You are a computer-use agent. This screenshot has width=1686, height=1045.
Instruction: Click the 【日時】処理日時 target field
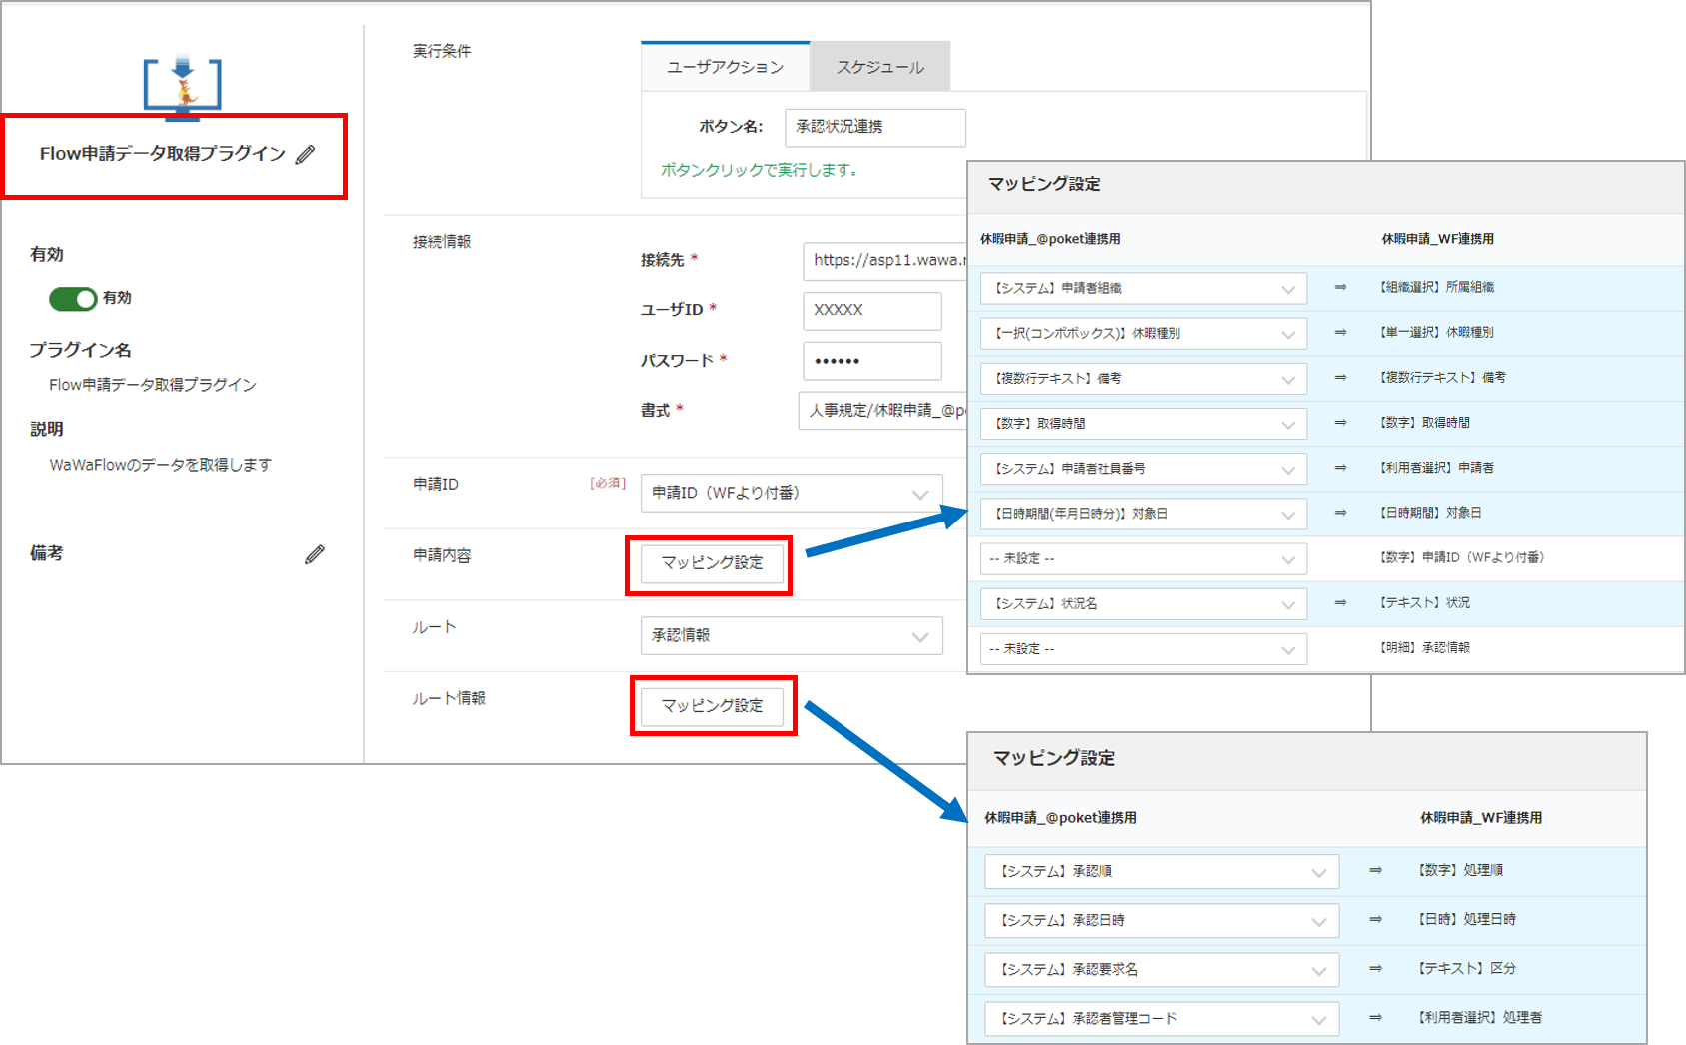pos(1466,919)
